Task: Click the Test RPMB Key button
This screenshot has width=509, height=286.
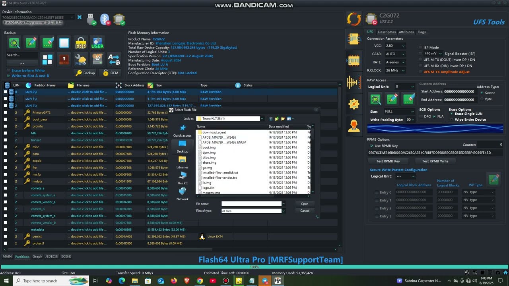Action: (388, 161)
